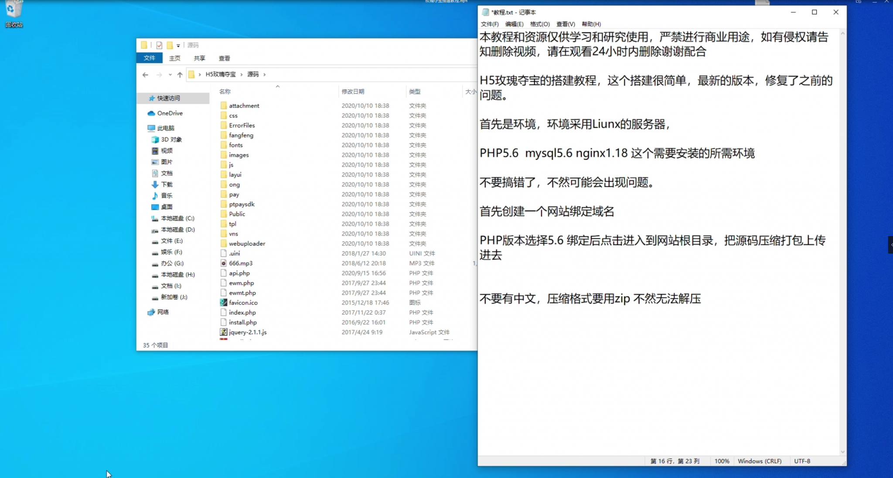Click the up-one-level arrow in Explorer
Image resolution: width=893 pixels, height=478 pixels.
coord(180,75)
